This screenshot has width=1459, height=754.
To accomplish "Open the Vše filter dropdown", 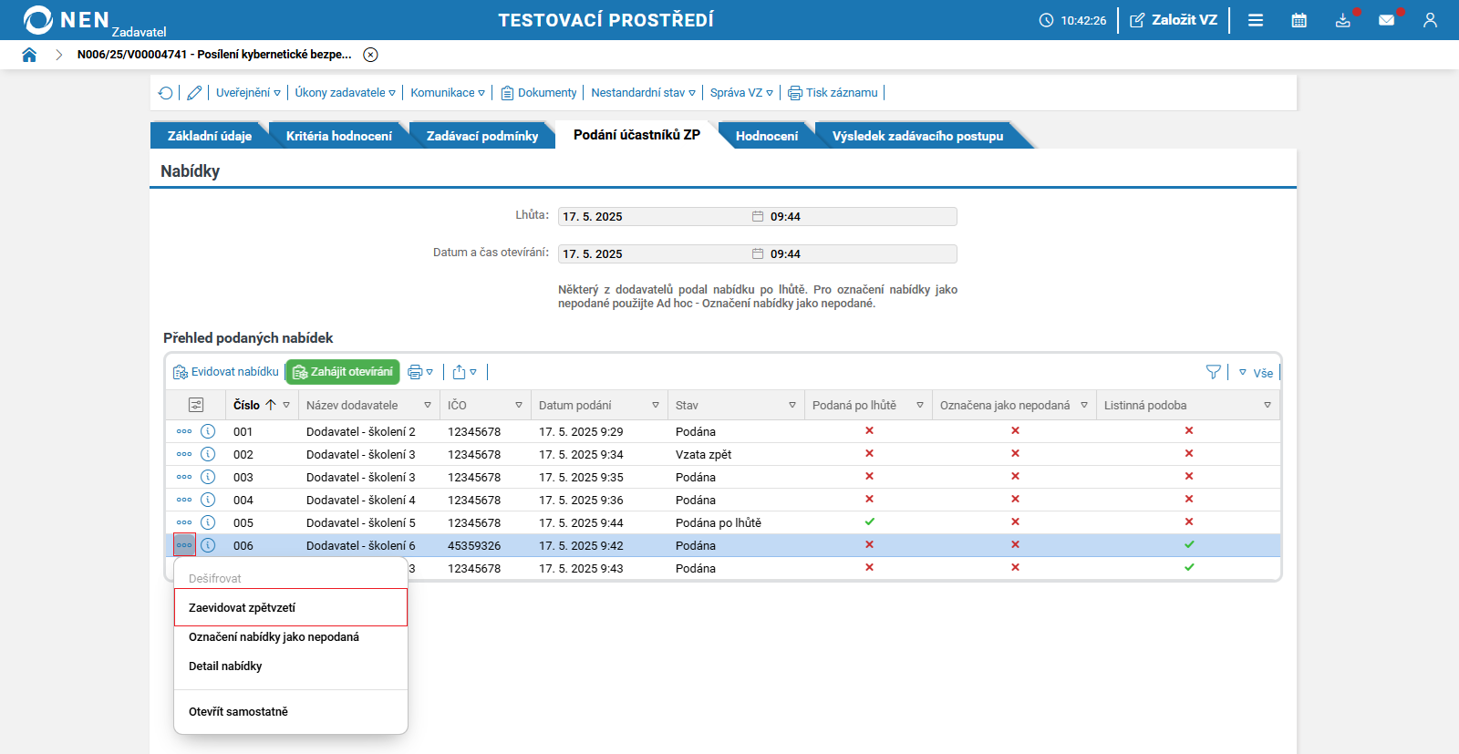I will click(1256, 373).
